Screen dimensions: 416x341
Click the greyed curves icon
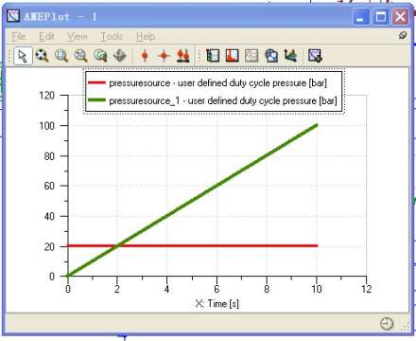251,56
